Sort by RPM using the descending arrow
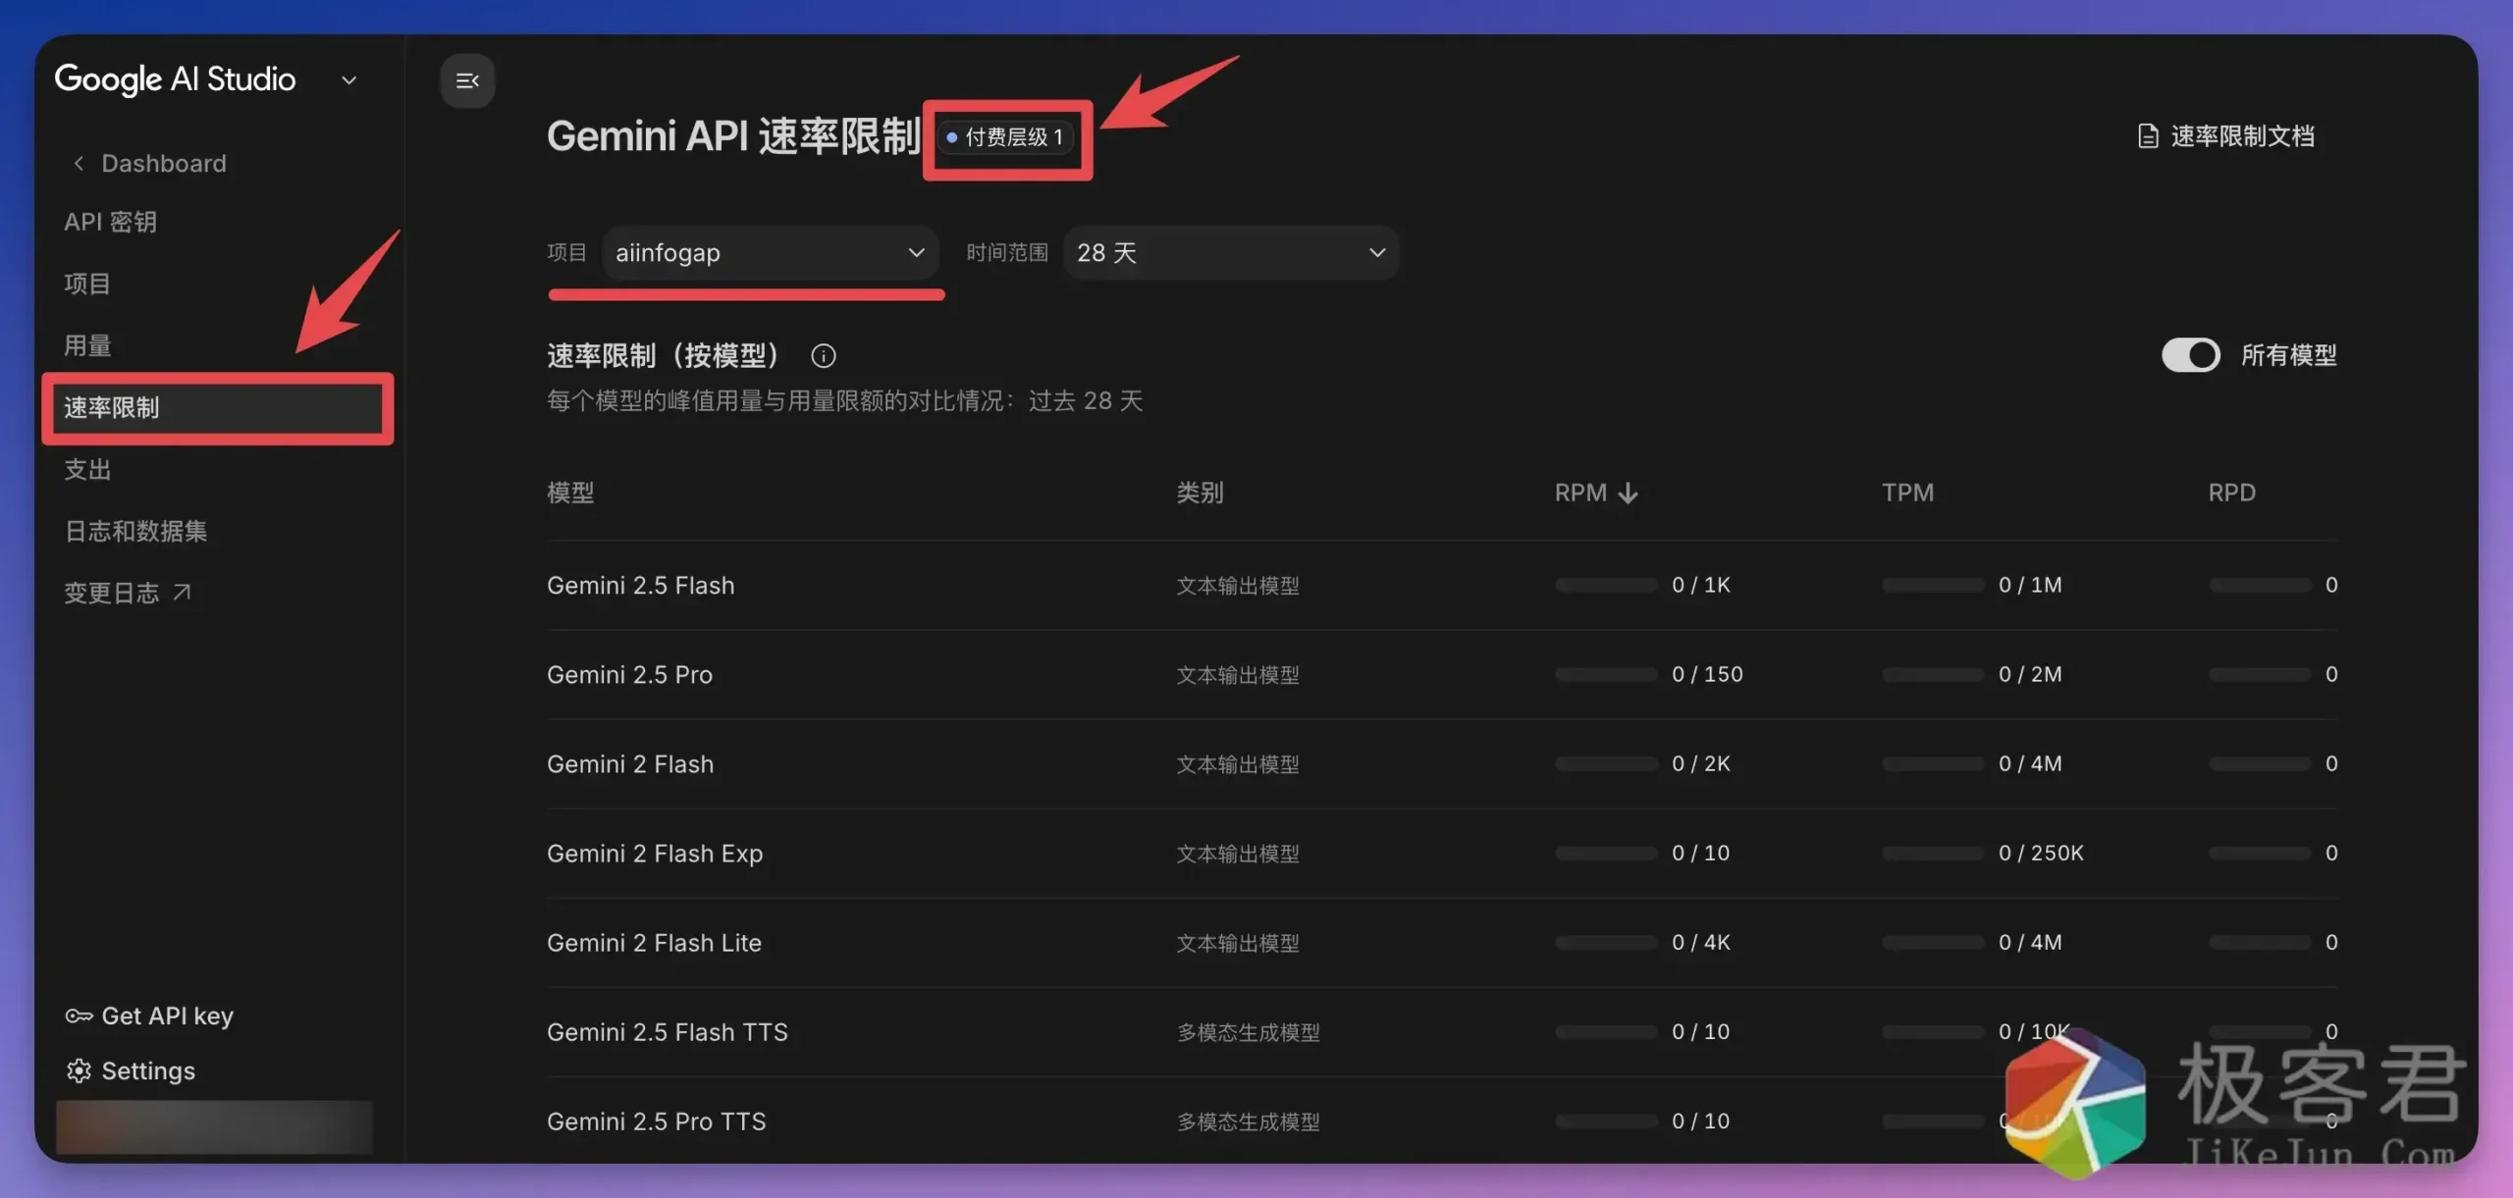Viewport: 2513px width, 1198px height. [x=1629, y=493]
